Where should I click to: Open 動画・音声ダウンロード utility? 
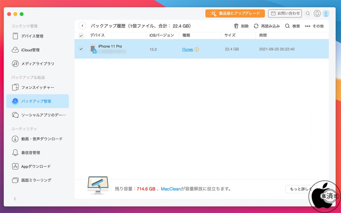(38, 139)
